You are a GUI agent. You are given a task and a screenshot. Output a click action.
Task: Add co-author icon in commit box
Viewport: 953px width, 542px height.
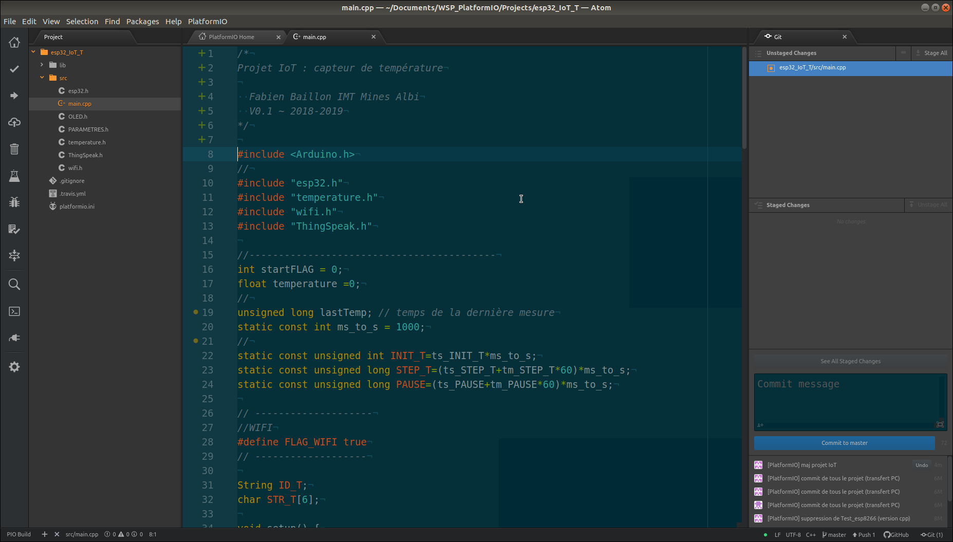(x=760, y=425)
